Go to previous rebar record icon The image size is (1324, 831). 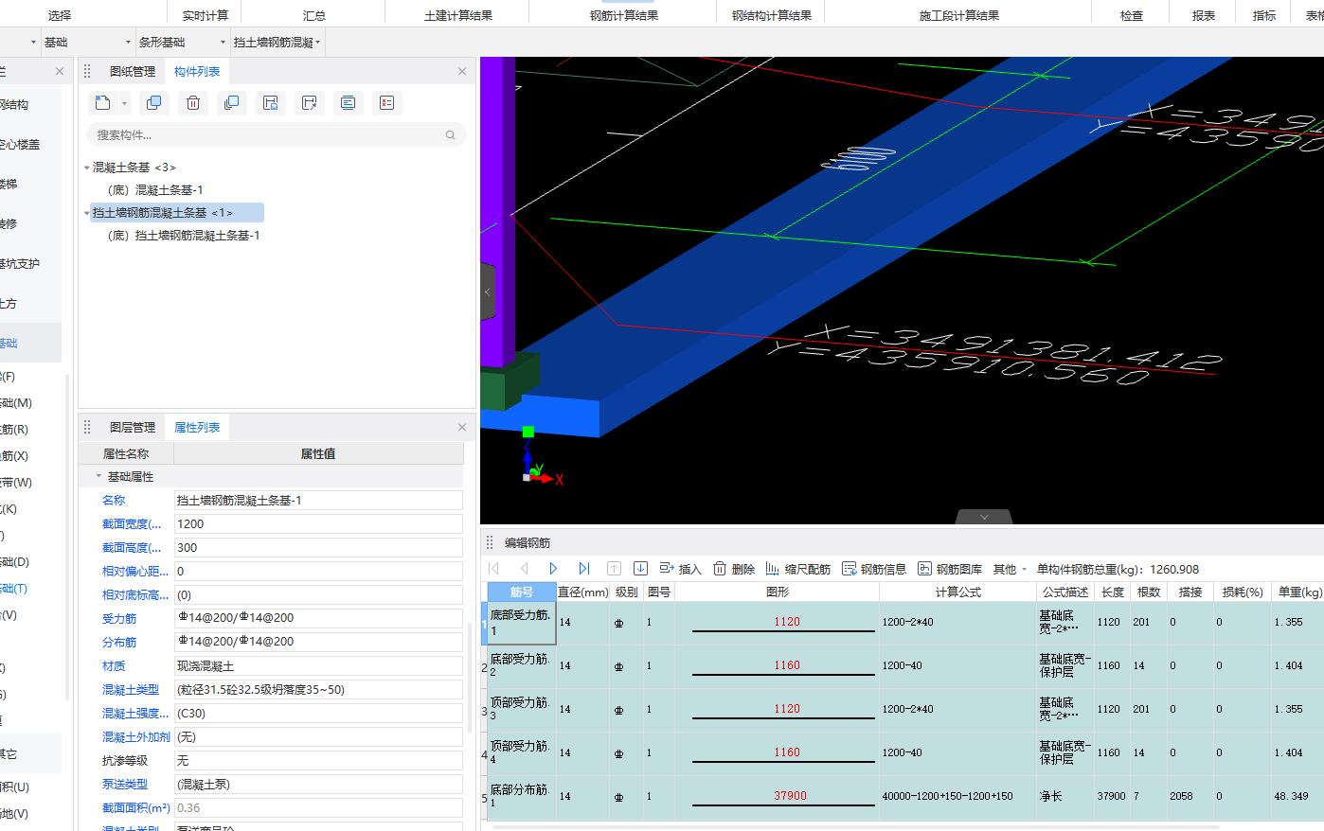click(x=524, y=569)
